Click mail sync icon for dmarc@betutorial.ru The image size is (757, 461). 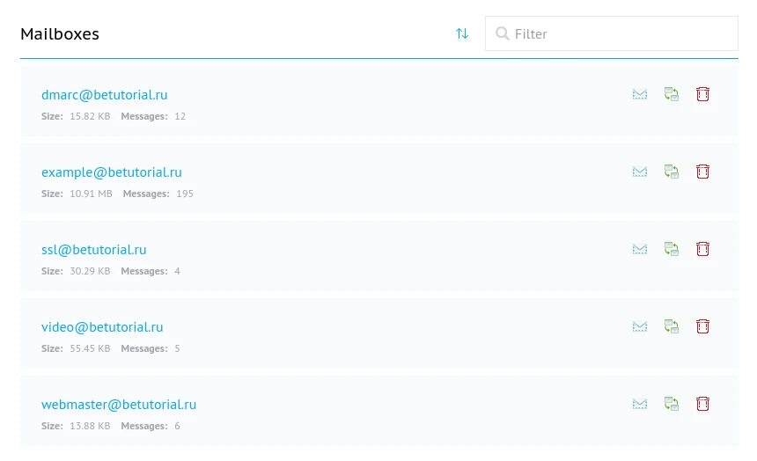tap(672, 94)
